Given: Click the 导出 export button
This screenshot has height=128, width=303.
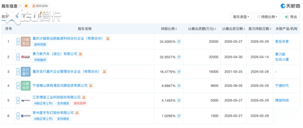Looking at the screenshot, I should [x=291, y=17].
